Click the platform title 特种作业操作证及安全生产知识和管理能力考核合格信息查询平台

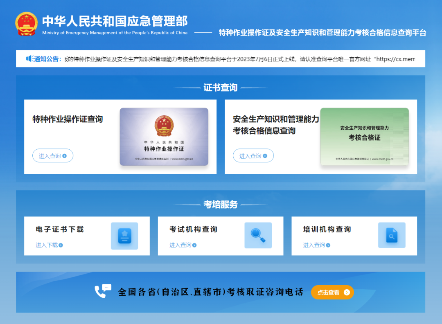coord(322,33)
